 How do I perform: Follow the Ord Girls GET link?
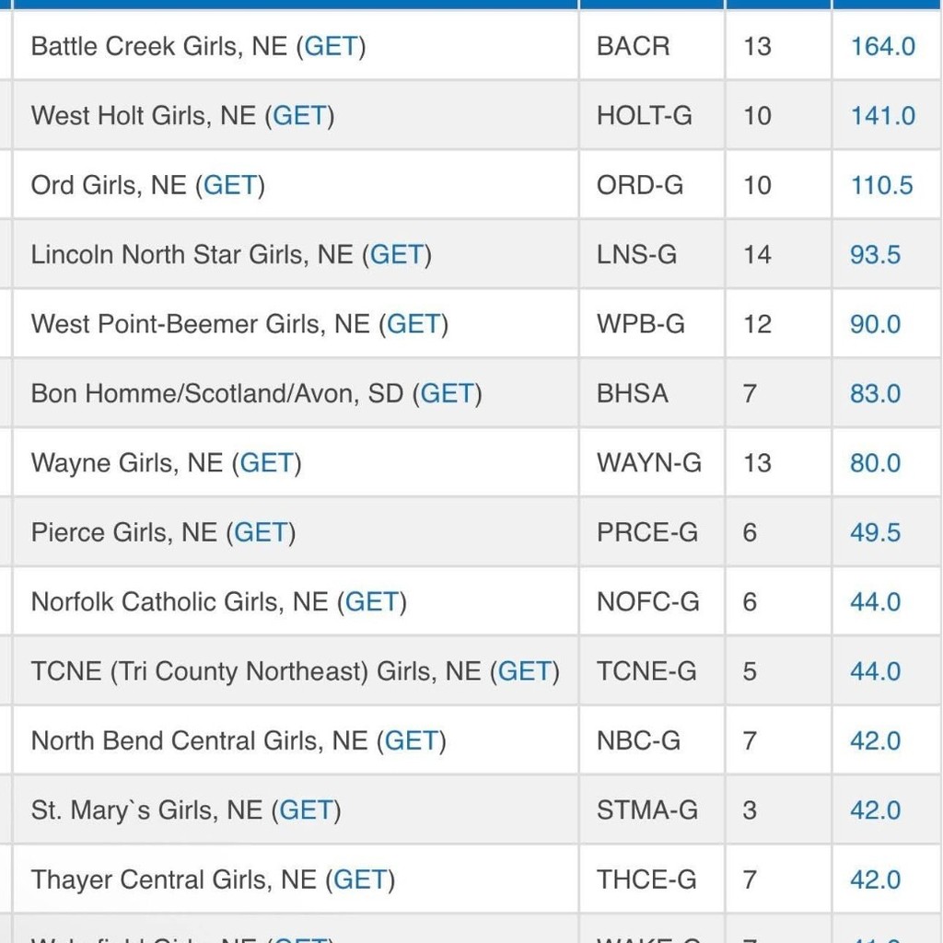click(x=229, y=185)
